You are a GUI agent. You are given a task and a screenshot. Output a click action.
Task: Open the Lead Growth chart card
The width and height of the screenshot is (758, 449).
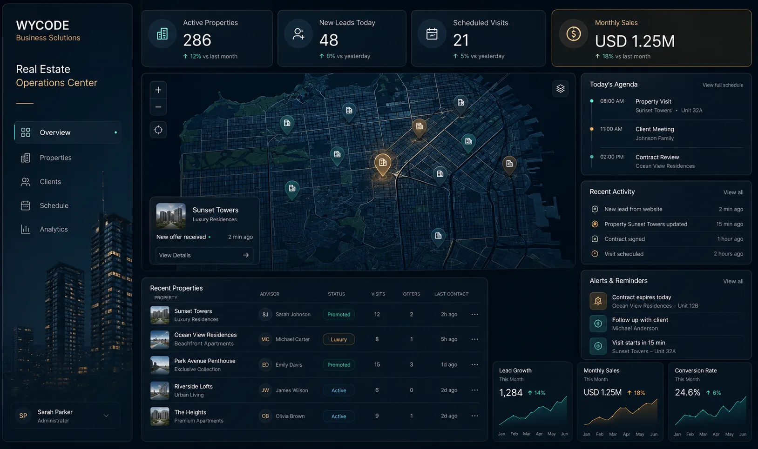click(x=533, y=402)
